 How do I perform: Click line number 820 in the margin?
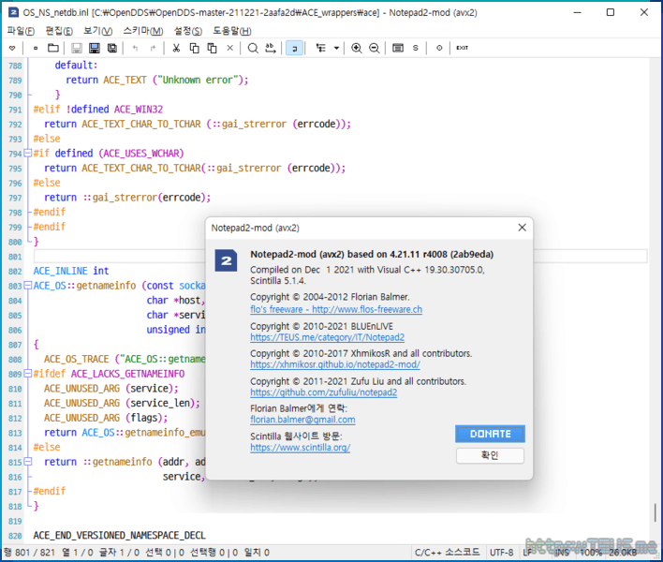tap(15, 536)
